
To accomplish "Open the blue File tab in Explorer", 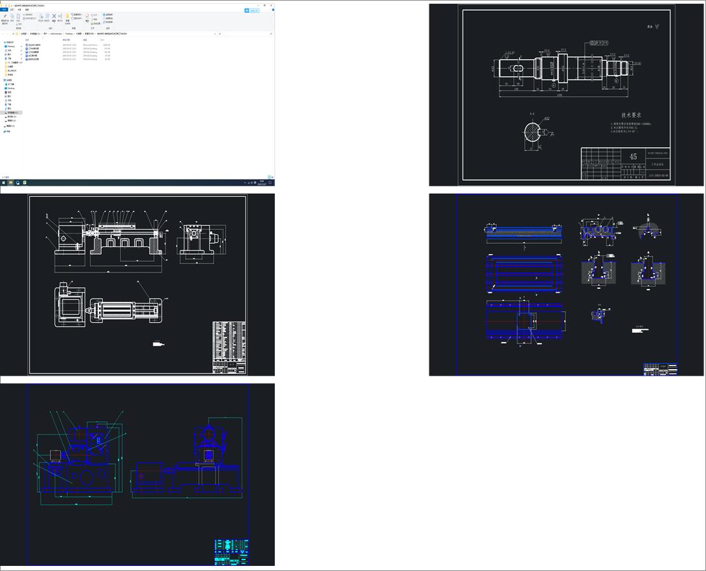I will (4, 10).
